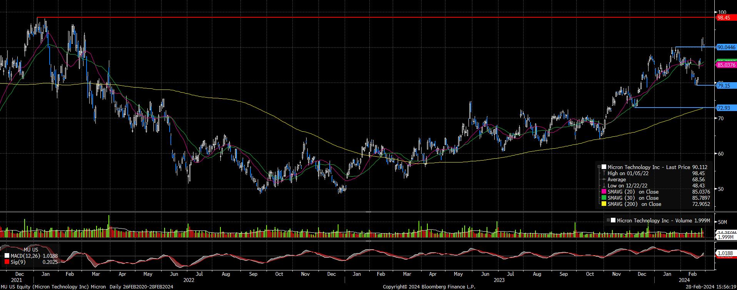Image resolution: width=737 pixels, height=290 pixels.
Task: Click the High marker icon in legend
Action: [604, 173]
